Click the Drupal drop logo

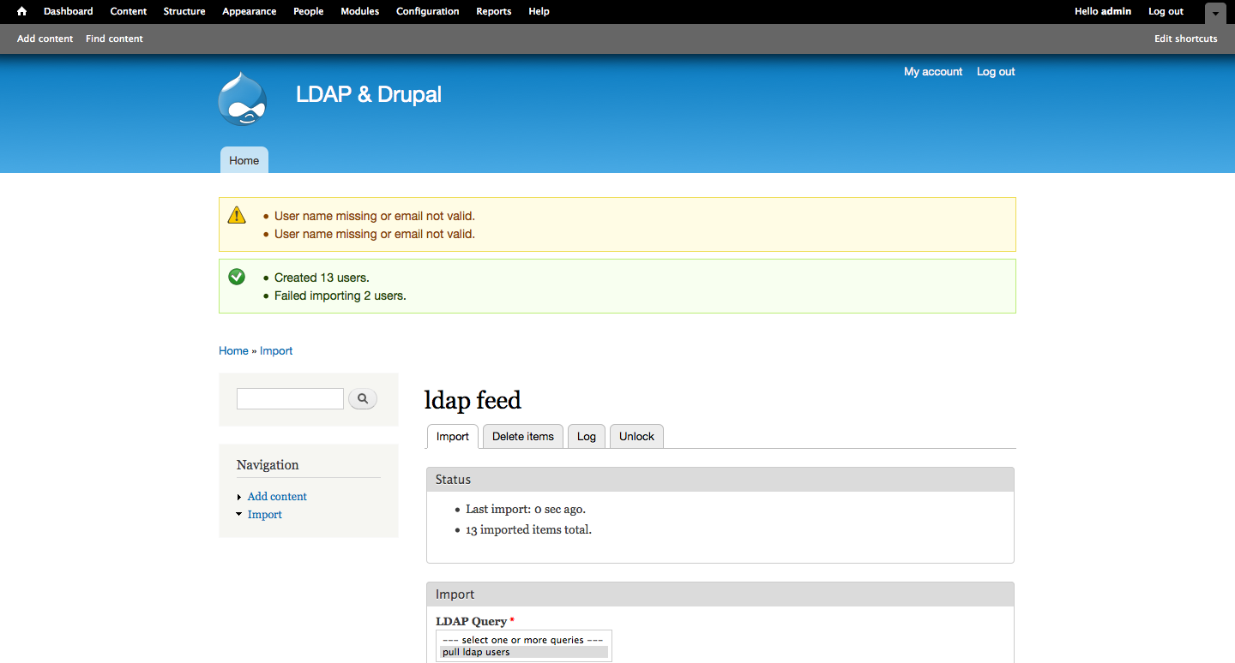pos(243,99)
